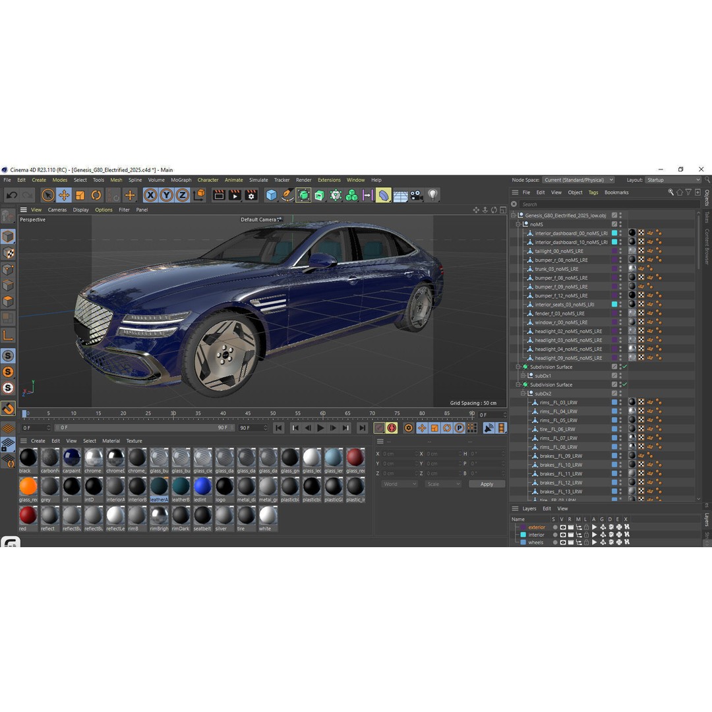Open World coordinate dropdown

pyautogui.click(x=400, y=484)
